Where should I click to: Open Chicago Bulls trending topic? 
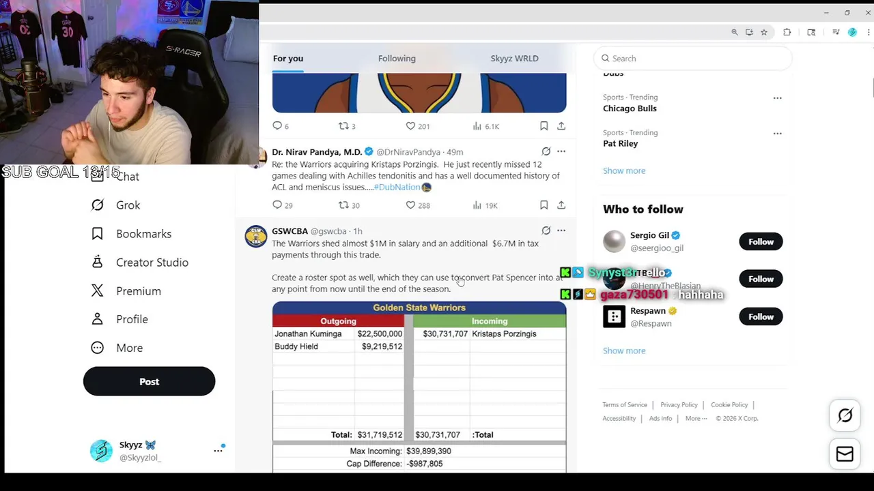coord(630,108)
